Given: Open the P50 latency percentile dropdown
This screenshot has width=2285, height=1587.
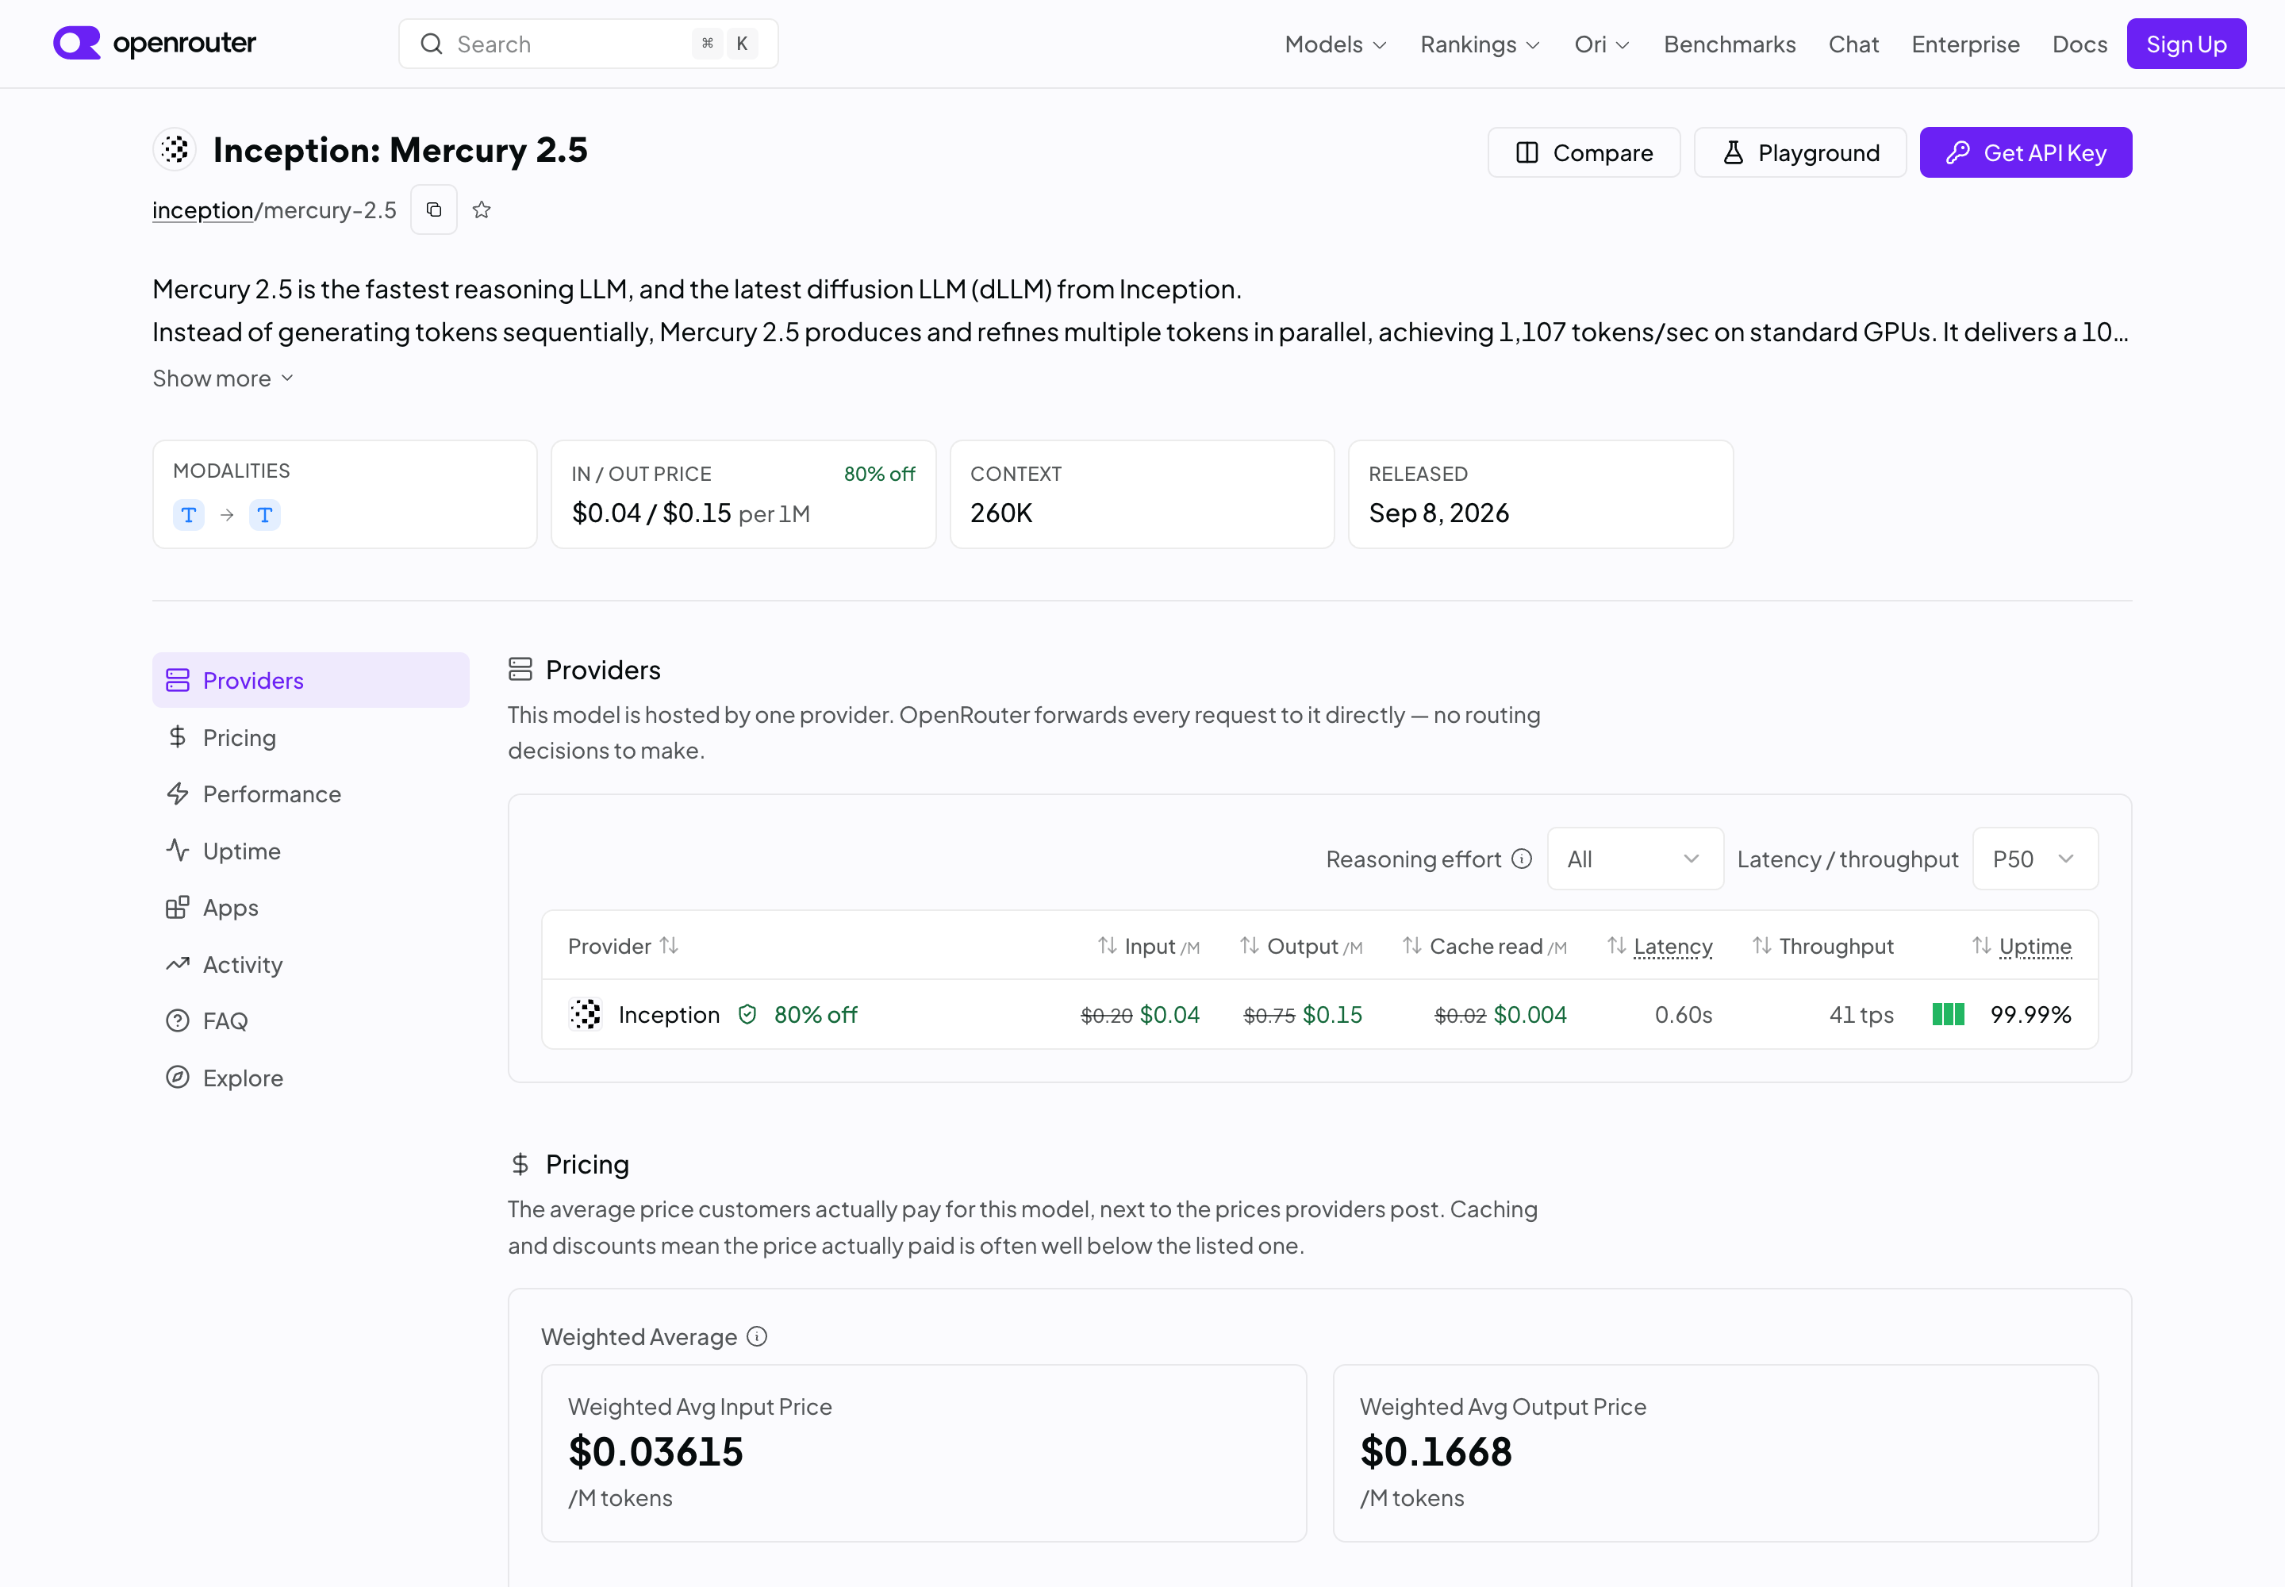Looking at the screenshot, I should pos(2034,858).
